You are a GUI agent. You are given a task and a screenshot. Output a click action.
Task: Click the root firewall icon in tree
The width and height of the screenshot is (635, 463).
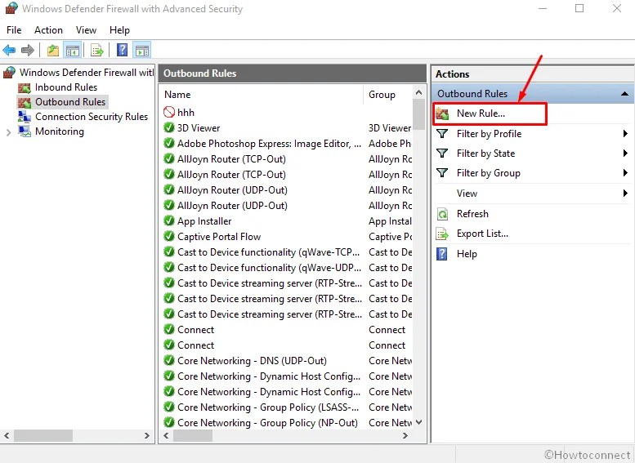coord(9,73)
